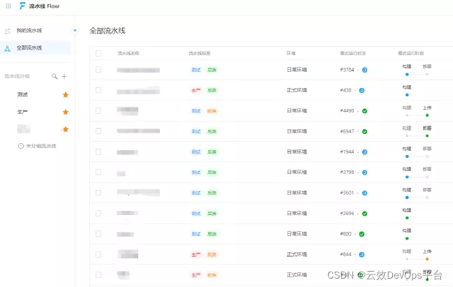Open run #438 link
453x287 pixels.
point(346,90)
